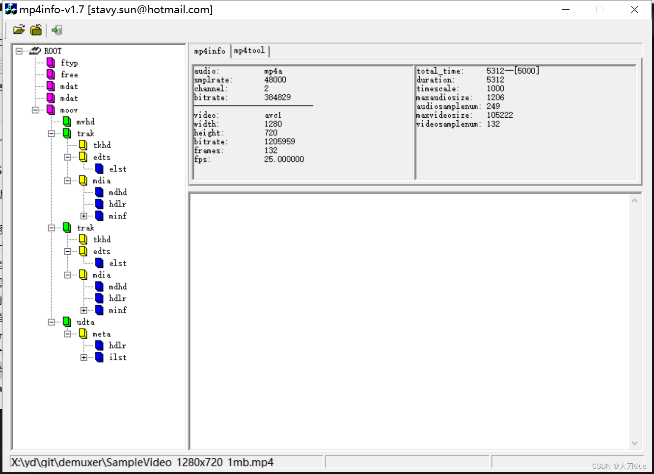654x474 pixels.
Task: Click the blue icon beside ilst
Action: (x=99, y=357)
